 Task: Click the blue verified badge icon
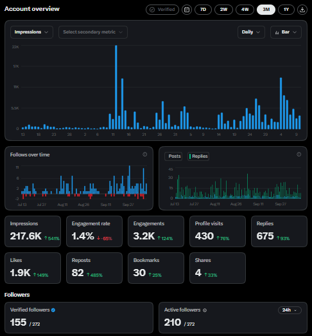click(53, 310)
